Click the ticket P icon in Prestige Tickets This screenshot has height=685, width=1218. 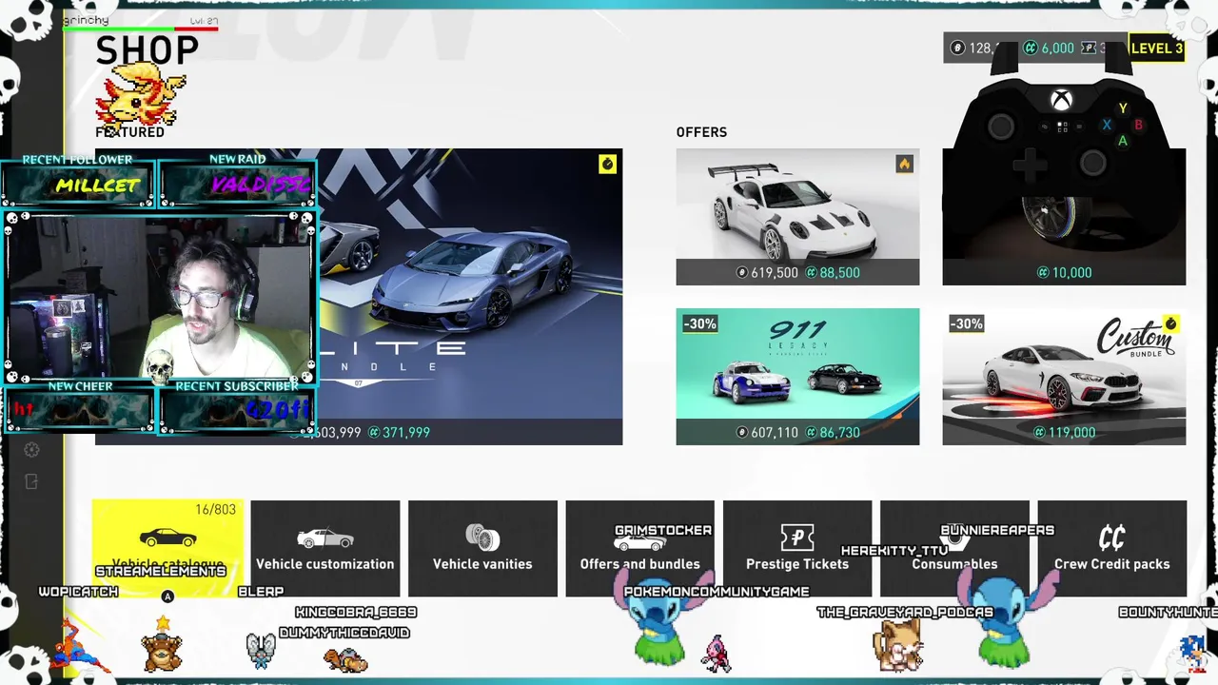click(797, 538)
